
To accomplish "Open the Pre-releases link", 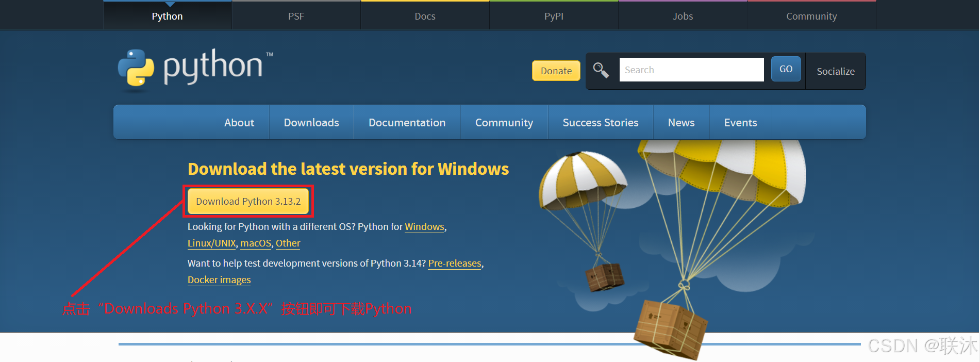I will point(455,264).
